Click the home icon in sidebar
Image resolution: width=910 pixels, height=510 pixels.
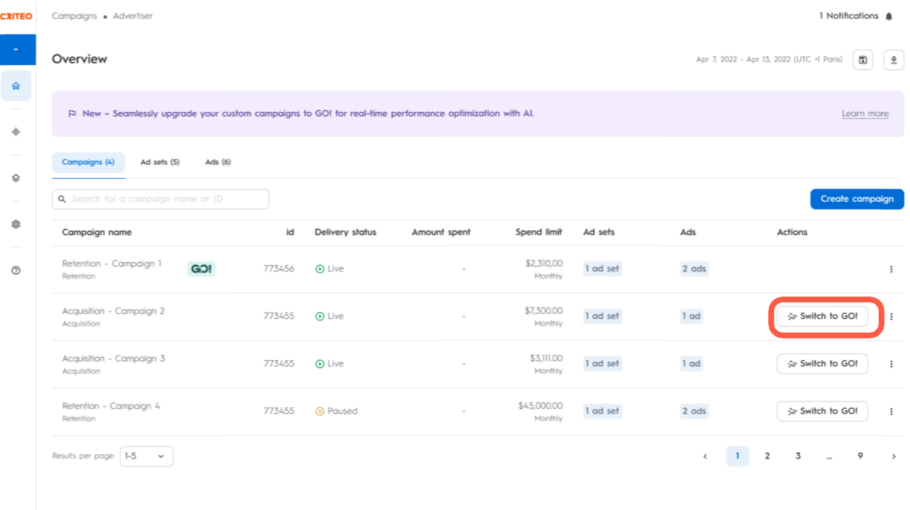tap(16, 86)
